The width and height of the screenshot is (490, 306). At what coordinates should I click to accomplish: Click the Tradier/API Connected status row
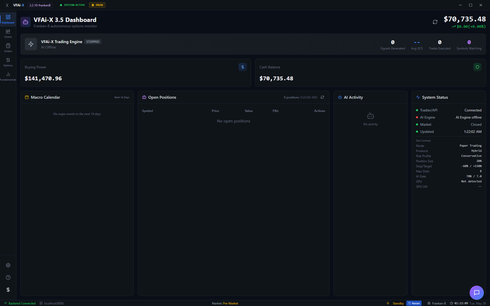tap(449, 110)
